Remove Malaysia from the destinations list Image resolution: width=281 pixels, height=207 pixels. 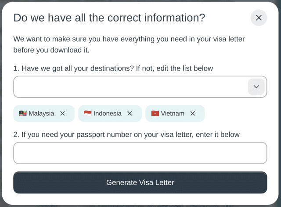pos(62,114)
